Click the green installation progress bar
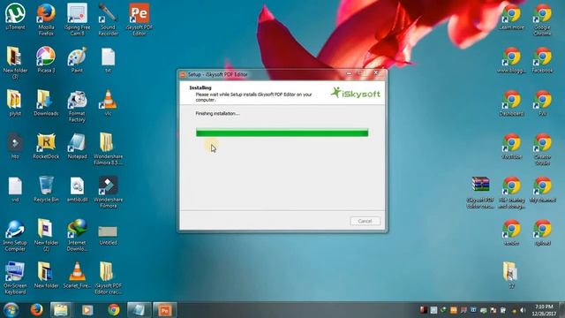Viewport: 565px width, 318px height. pyautogui.click(x=282, y=133)
